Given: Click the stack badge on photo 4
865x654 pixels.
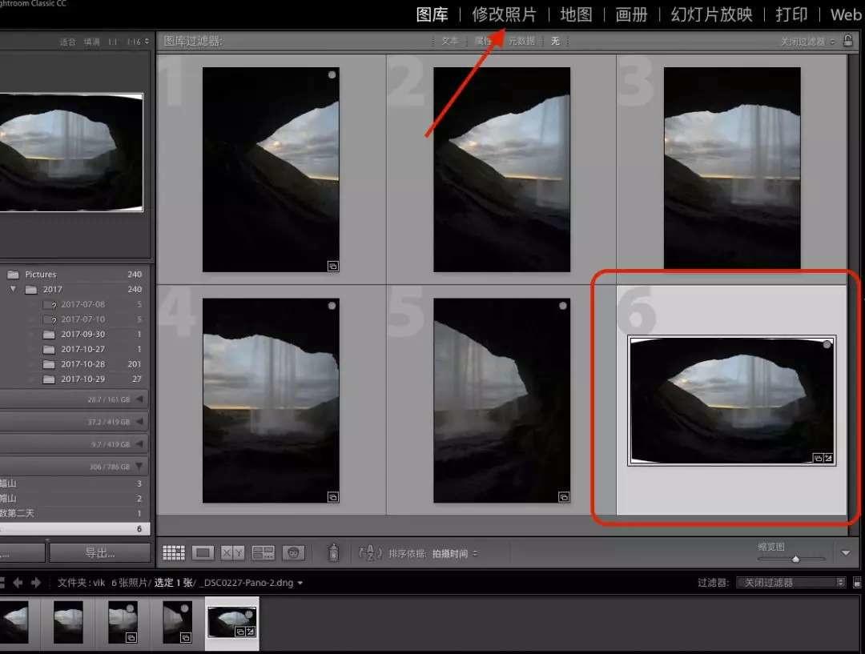Looking at the screenshot, I should (x=332, y=497).
